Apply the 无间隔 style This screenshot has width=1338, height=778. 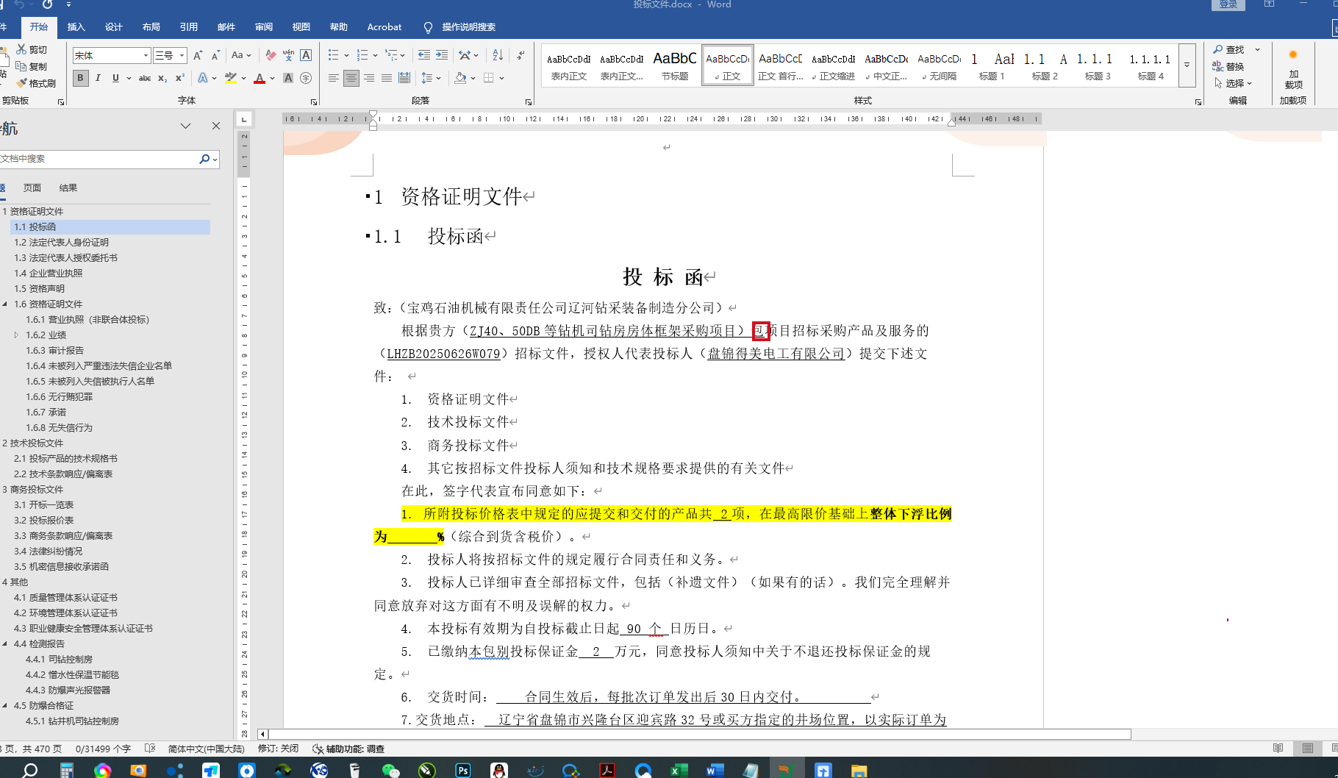point(940,65)
